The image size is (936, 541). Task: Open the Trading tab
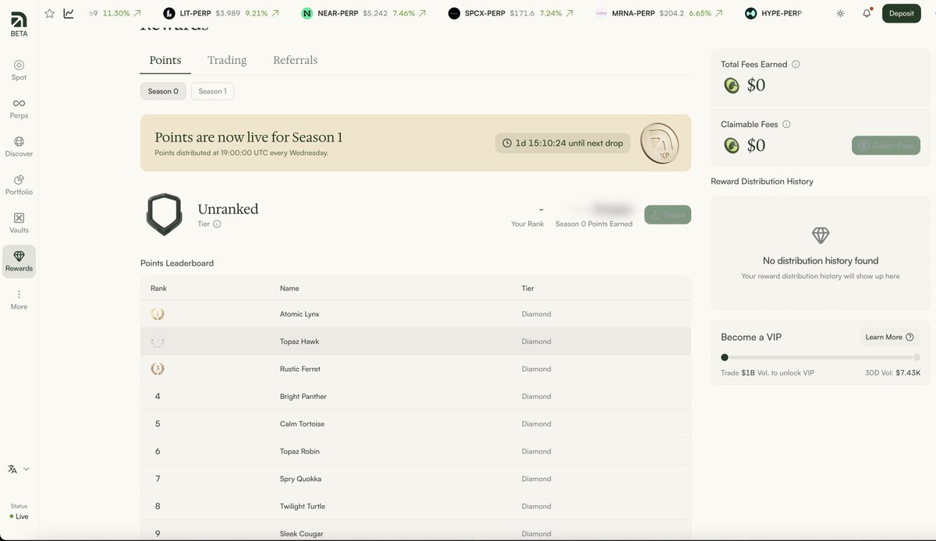coord(227,60)
